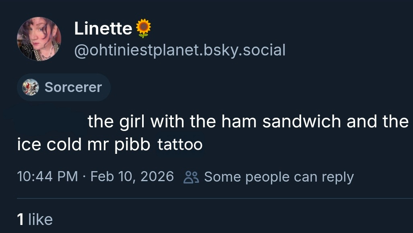This screenshot has height=233, width=413.
Task: View who liked via "1 like"
Action: pos(35,219)
